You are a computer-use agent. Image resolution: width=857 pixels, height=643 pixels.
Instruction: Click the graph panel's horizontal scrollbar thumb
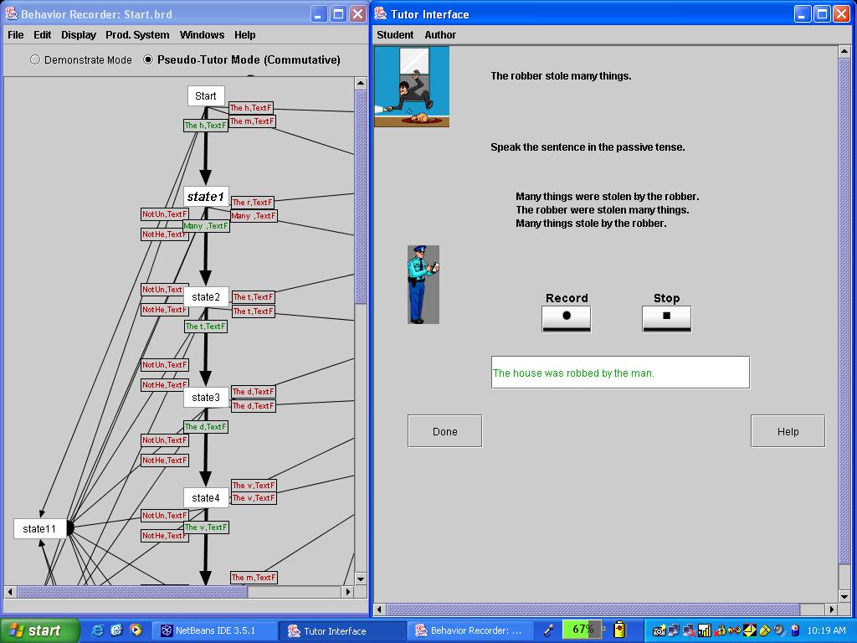[x=132, y=592]
